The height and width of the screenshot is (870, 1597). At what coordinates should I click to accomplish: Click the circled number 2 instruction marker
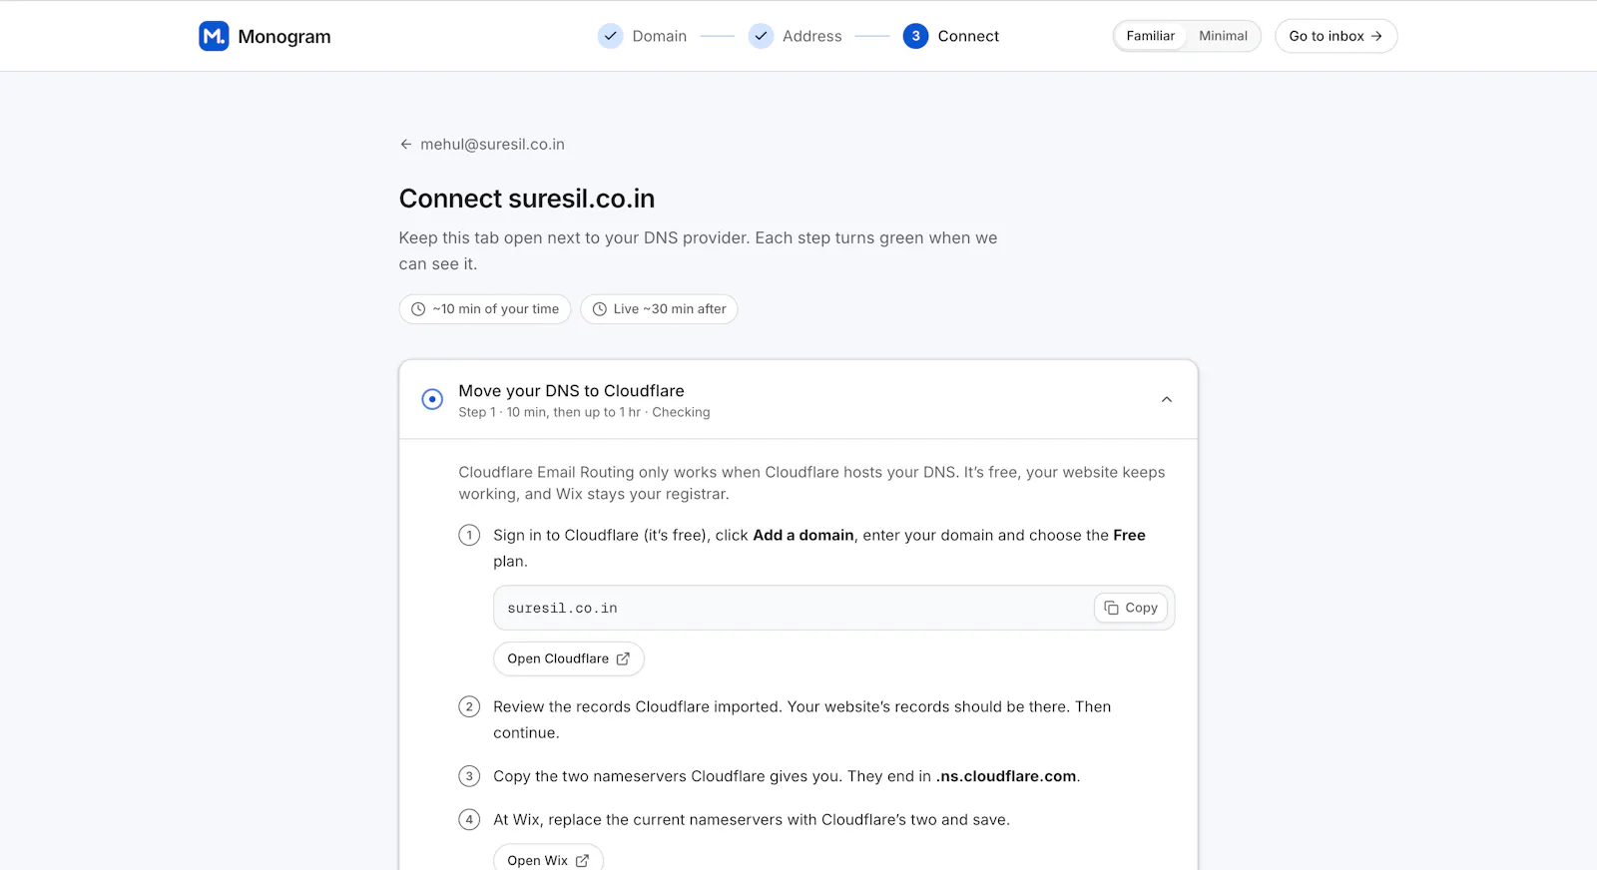coord(469,706)
